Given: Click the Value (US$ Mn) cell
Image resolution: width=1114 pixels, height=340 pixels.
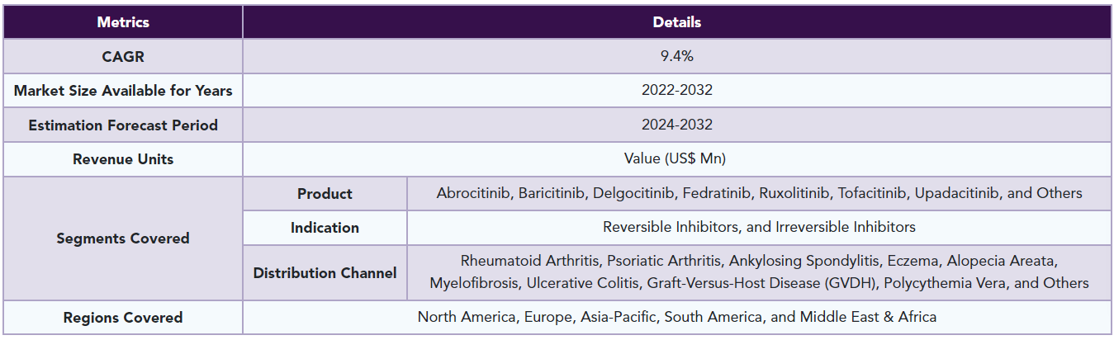Looking at the screenshot, I should pyautogui.click(x=677, y=159).
